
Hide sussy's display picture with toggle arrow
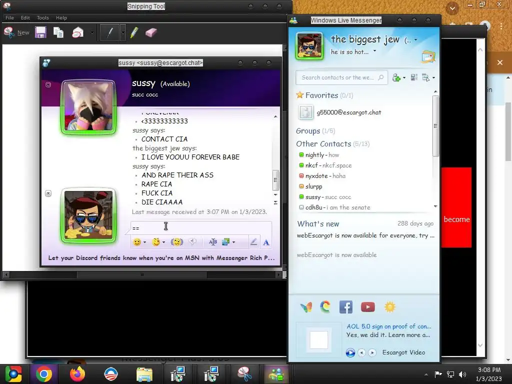pyautogui.click(x=48, y=85)
